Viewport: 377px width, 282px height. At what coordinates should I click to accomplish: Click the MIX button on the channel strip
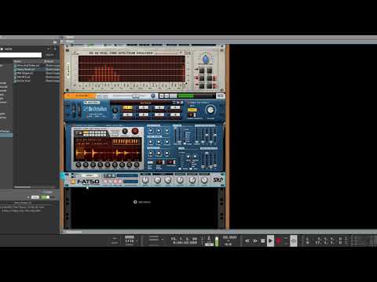pyautogui.click(x=220, y=96)
